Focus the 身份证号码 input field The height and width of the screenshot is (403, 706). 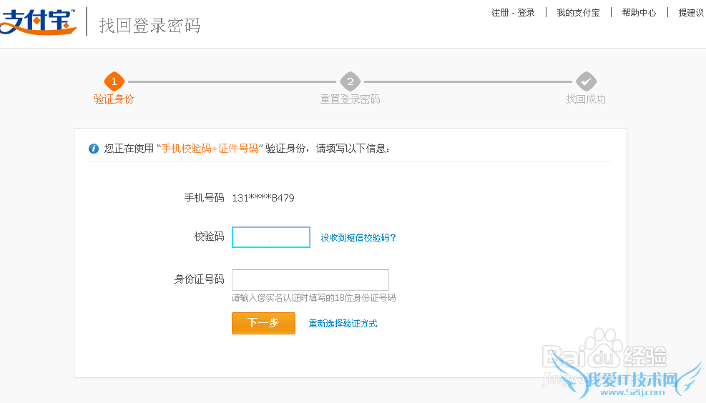click(x=310, y=280)
